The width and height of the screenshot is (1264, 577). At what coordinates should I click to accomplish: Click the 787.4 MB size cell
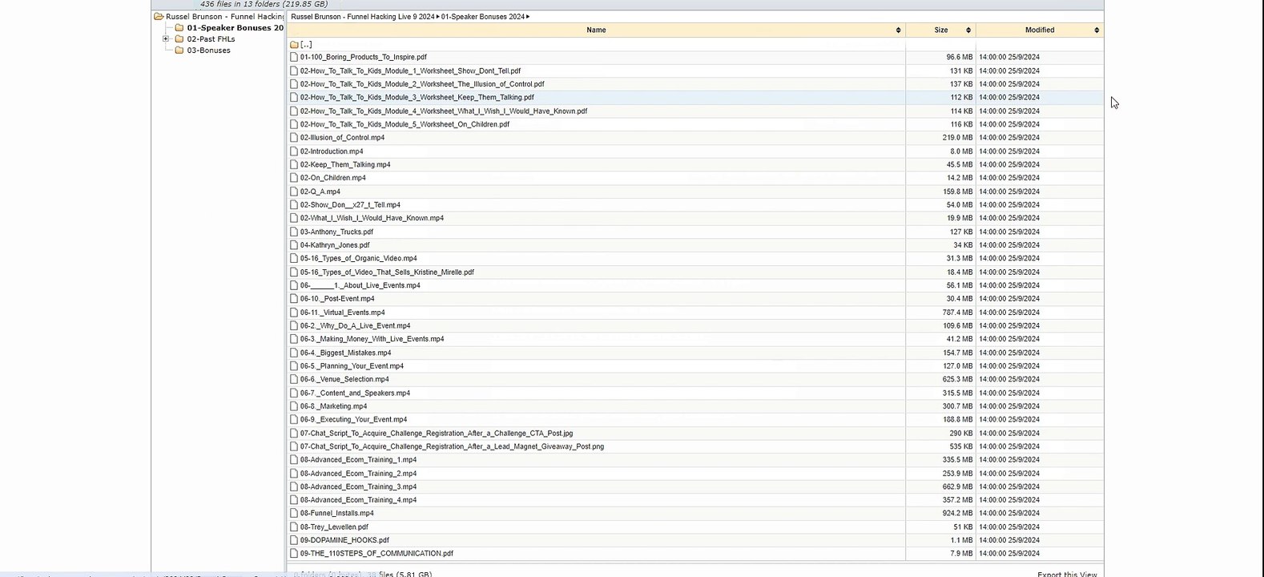pos(957,312)
